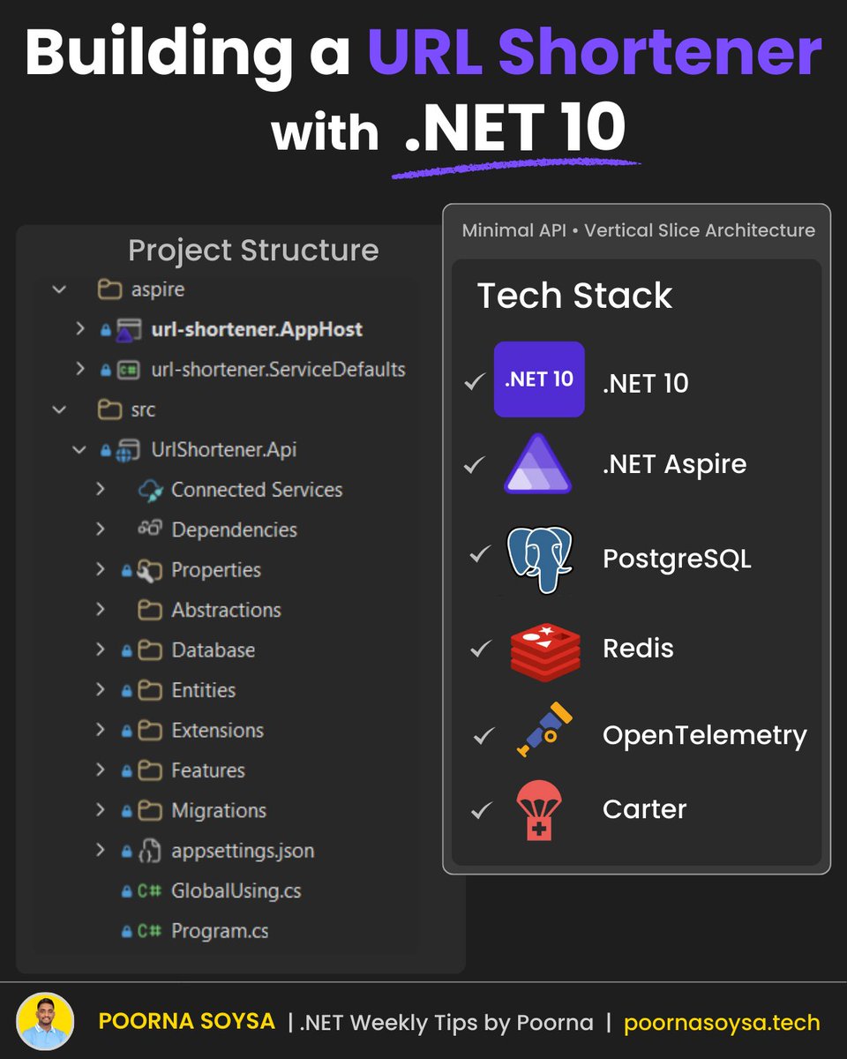Click the Program.cs C# file icon
Viewport: 847px width, 1059px height.
(149, 931)
